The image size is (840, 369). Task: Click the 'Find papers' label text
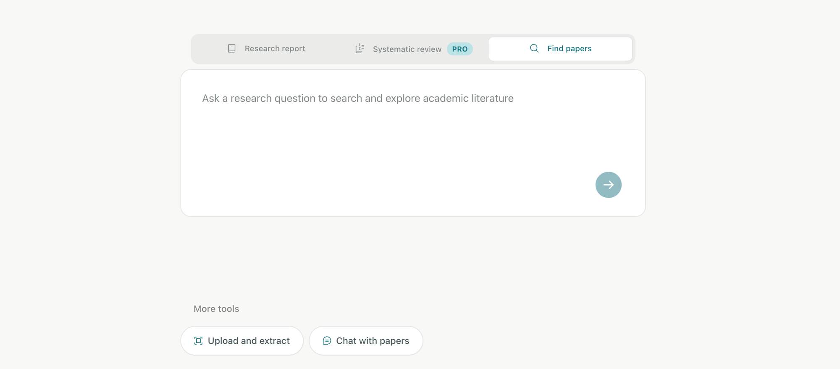pyautogui.click(x=569, y=49)
